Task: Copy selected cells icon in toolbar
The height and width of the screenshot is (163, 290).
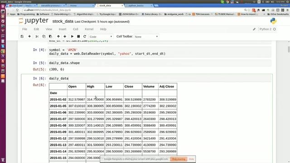Action: tap(44, 36)
